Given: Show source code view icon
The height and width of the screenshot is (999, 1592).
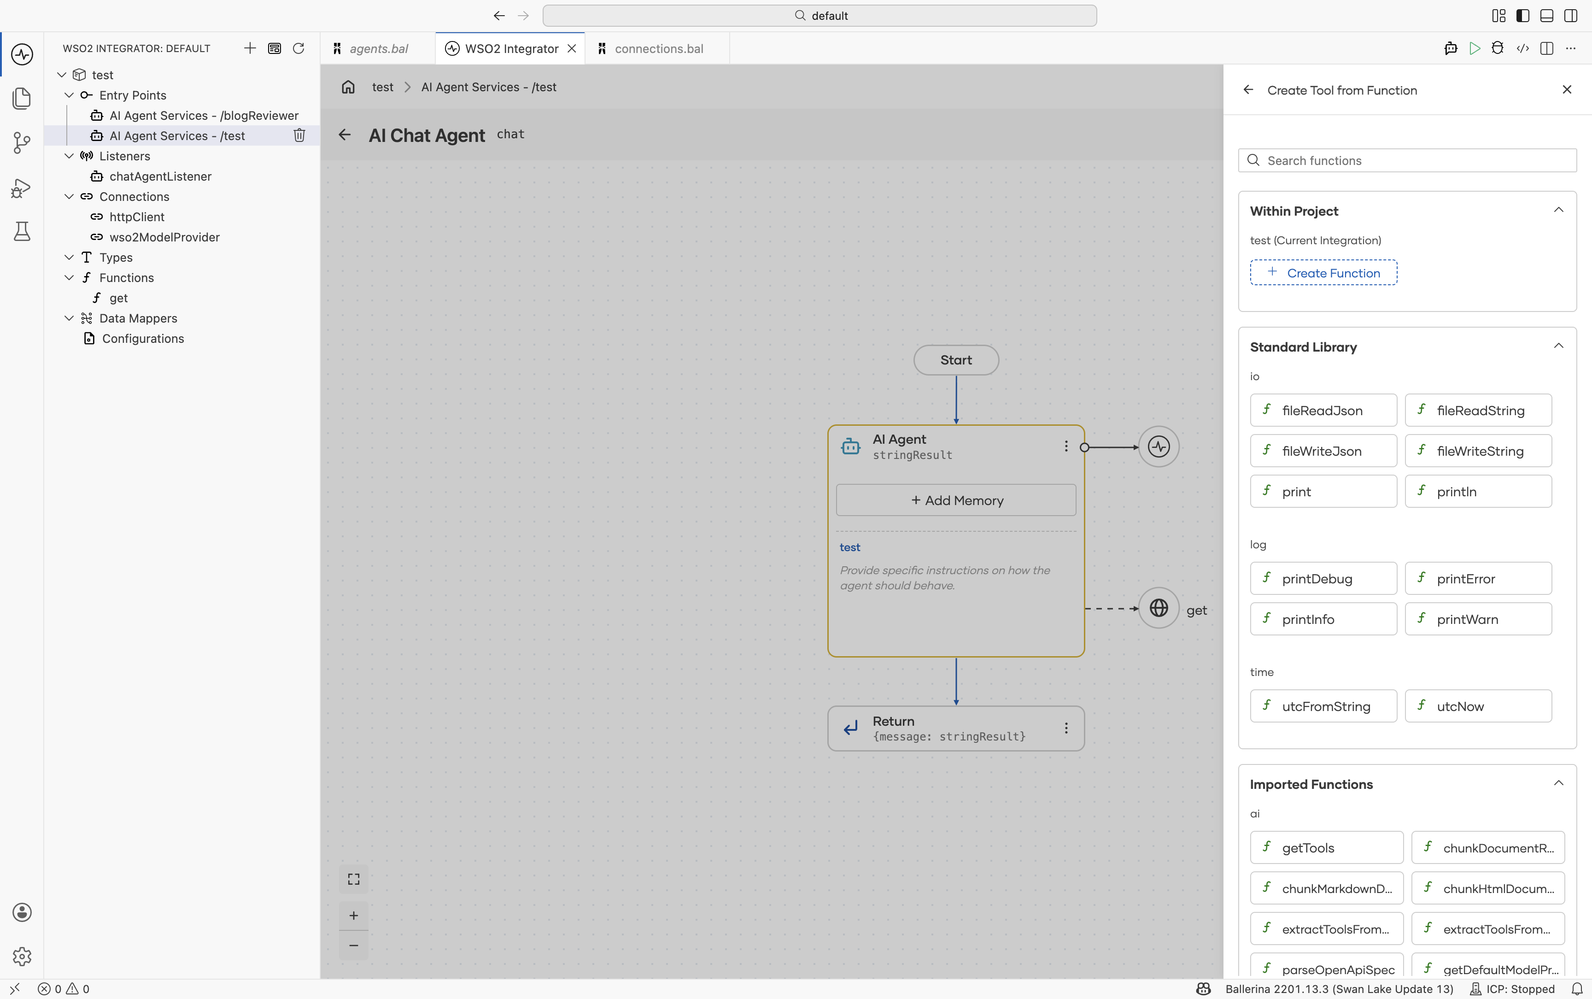Looking at the screenshot, I should point(1522,48).
